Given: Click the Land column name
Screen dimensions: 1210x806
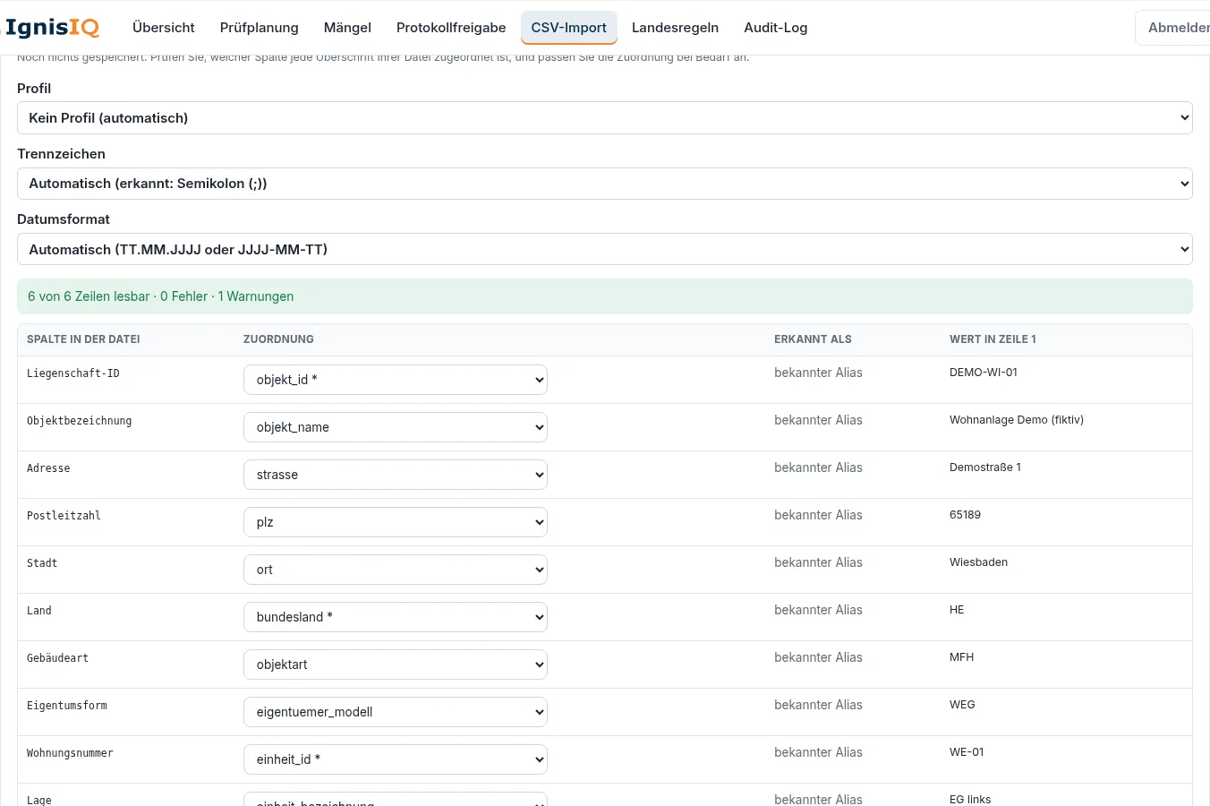Looking at the screenshot, I should (39, 611).
